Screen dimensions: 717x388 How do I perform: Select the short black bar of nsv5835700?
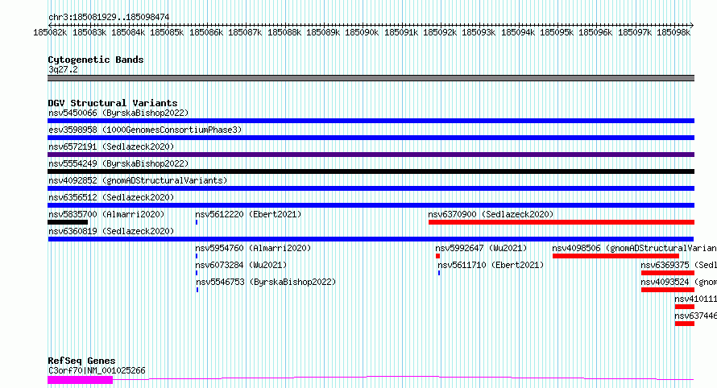coord(68,222)
